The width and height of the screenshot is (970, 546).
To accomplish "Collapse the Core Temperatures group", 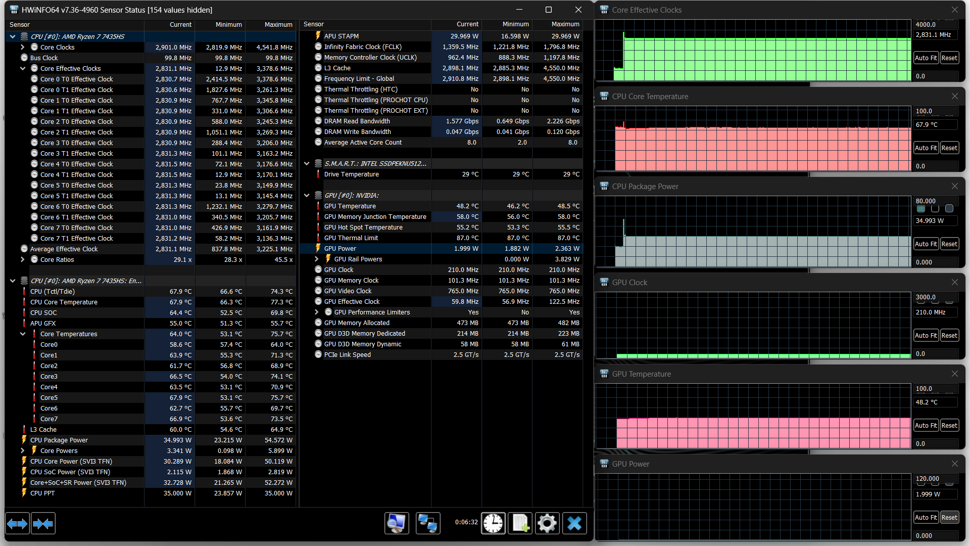I will [x=23, y=334].
